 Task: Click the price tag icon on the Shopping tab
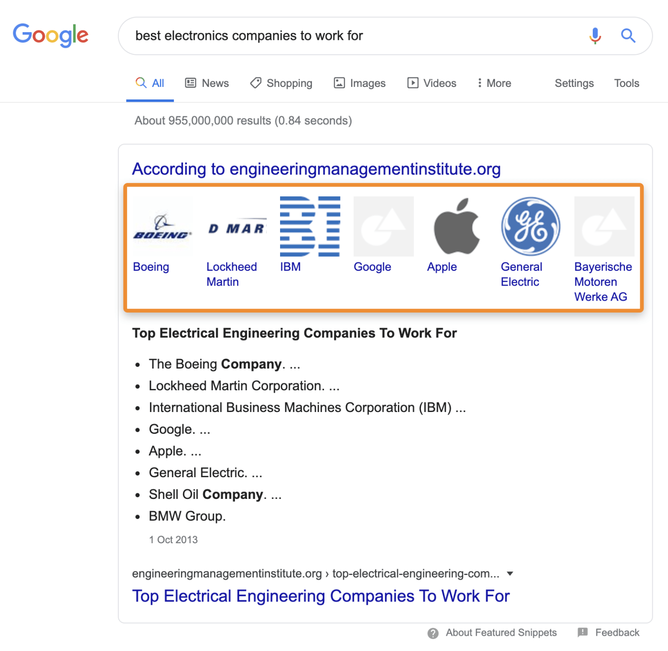pyautogui.click(x=255, y=83)
